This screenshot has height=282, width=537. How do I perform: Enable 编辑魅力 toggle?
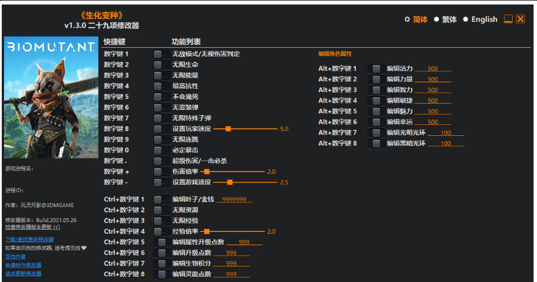[x=376, y=112]
